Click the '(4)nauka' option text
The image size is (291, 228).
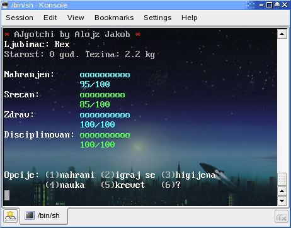point(65,185)
